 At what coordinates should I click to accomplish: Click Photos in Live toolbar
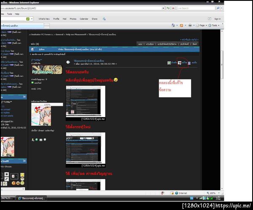click(x=73, y=19)
